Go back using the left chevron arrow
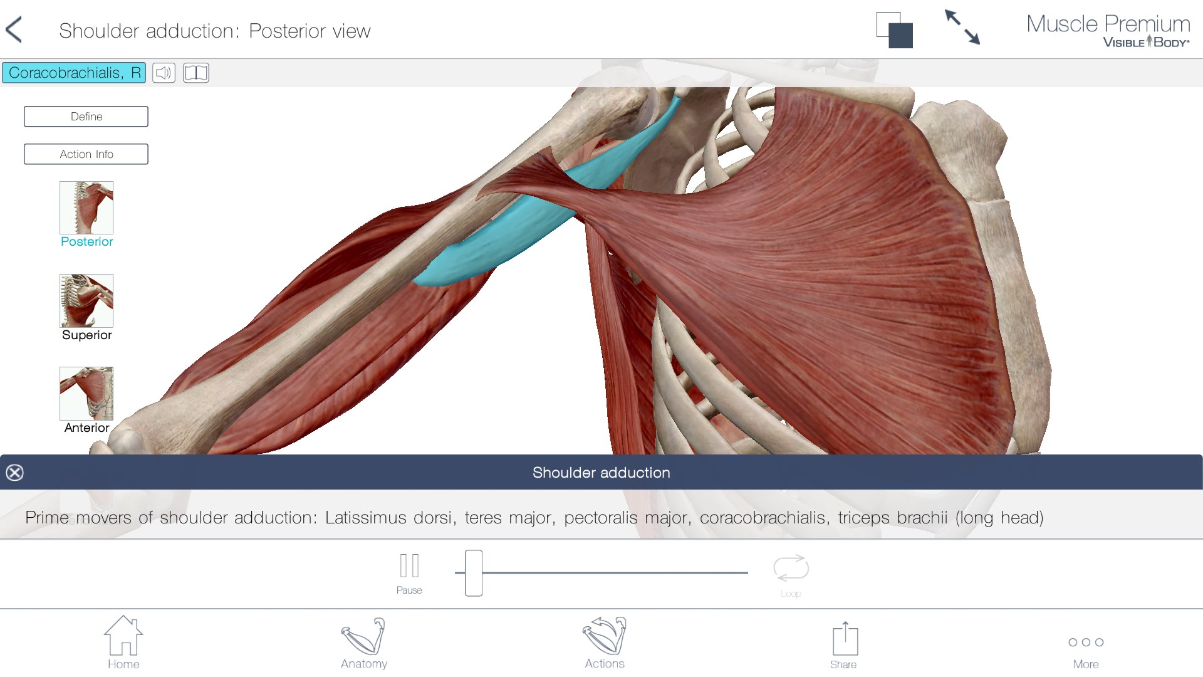1203x677 pixels. 14,29
